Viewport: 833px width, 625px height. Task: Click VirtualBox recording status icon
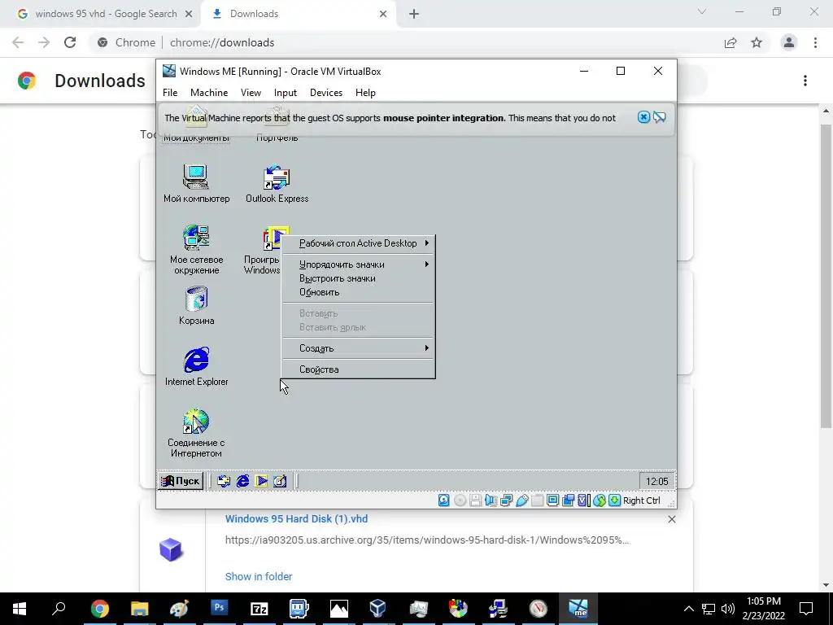(568, 500)
